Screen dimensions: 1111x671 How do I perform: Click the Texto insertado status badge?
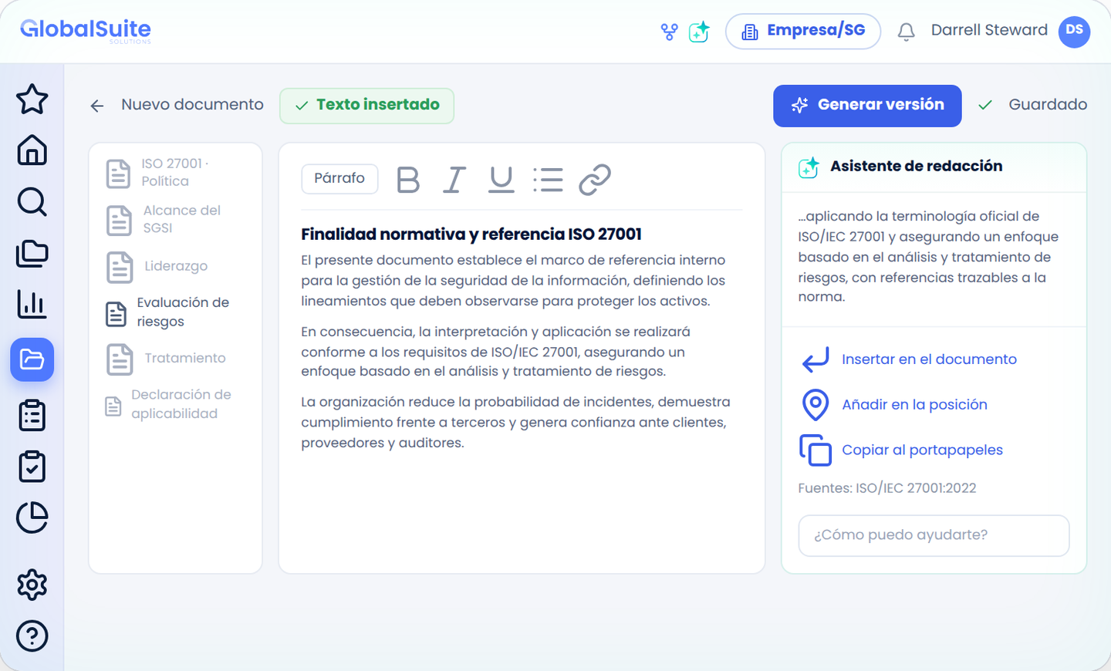pos(366,106)
